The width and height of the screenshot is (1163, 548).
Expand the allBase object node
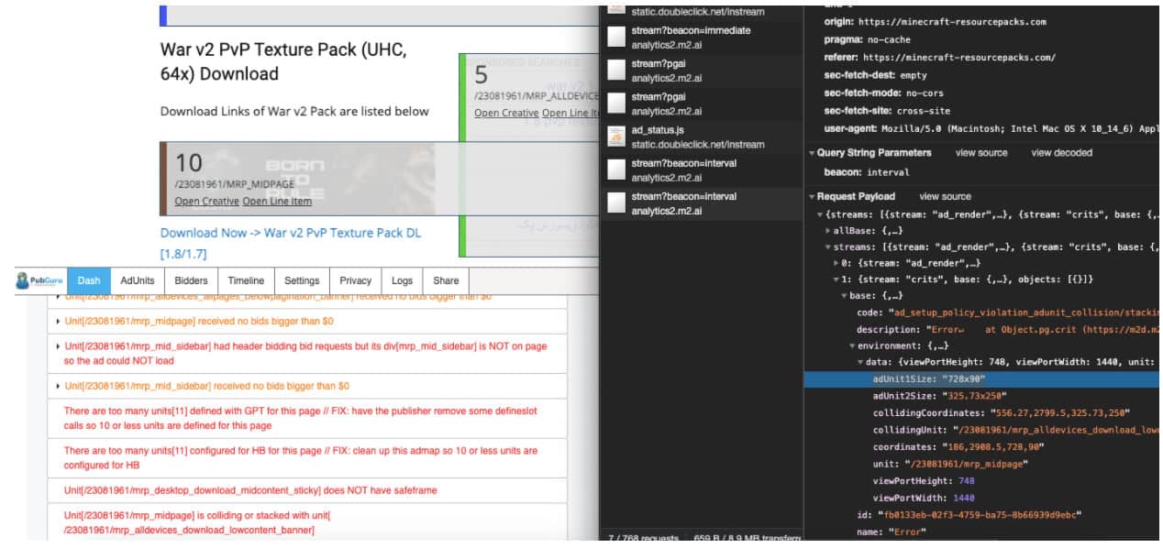click(x=828, y=231)
